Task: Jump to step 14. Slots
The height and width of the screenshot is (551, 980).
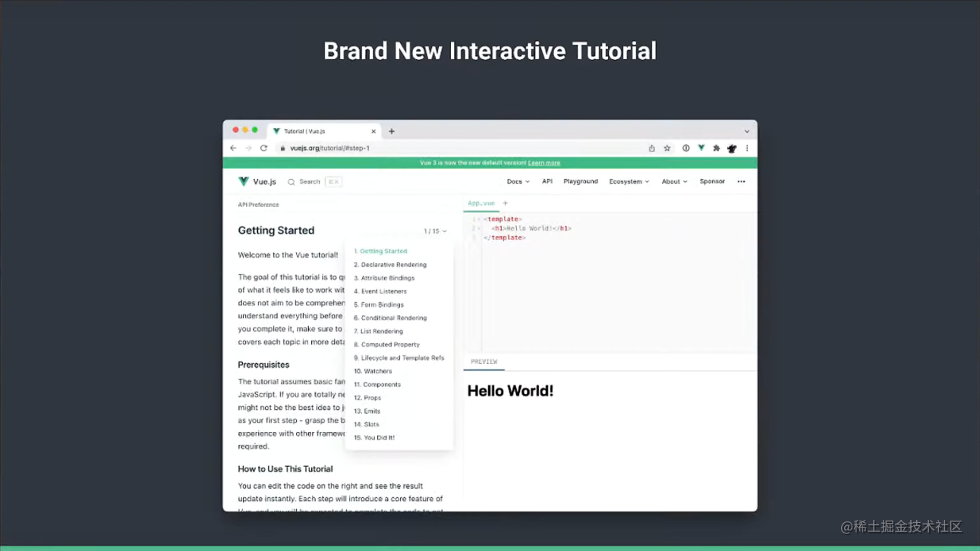Action: pyautogui.click(x=366, y=424)
